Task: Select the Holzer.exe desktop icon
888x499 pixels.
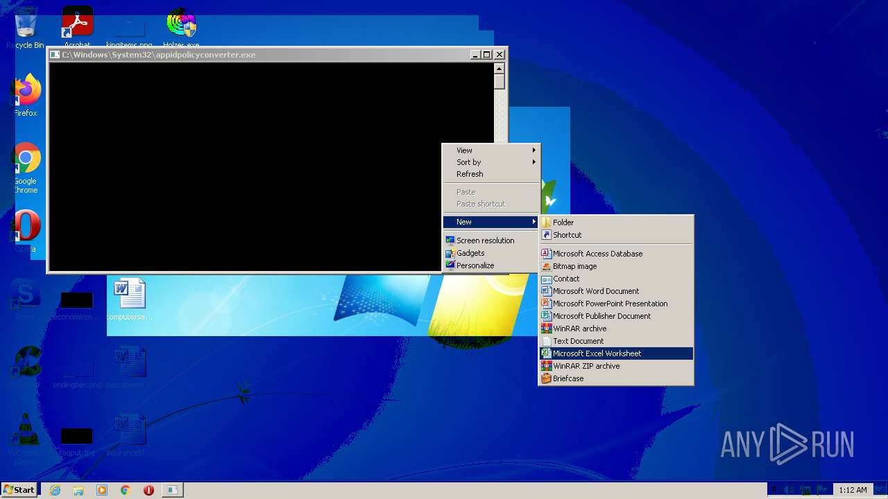Action: [x=181, y=28]
